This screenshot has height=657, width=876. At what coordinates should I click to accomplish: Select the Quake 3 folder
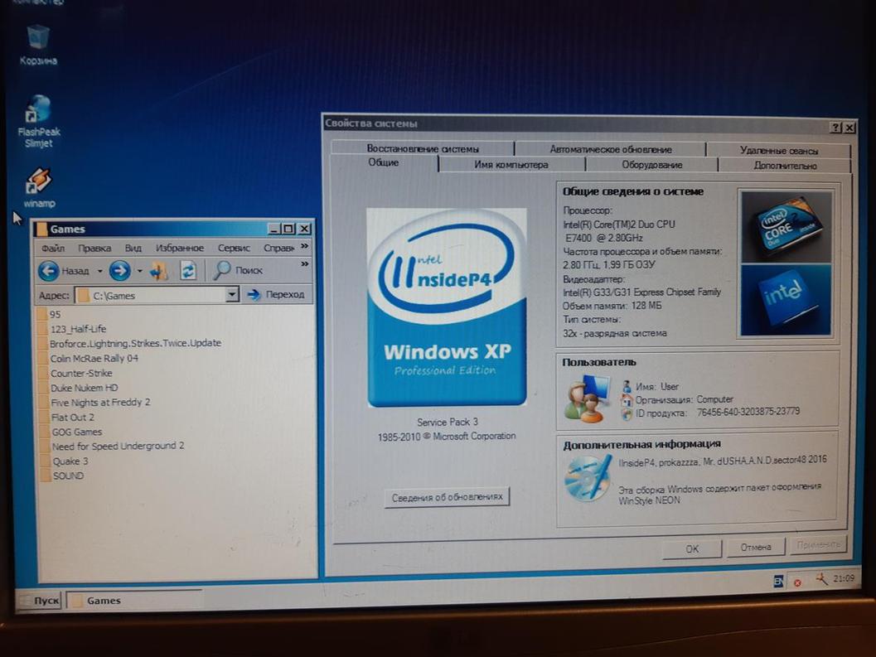pyautogui.click(x=65, y=461)
